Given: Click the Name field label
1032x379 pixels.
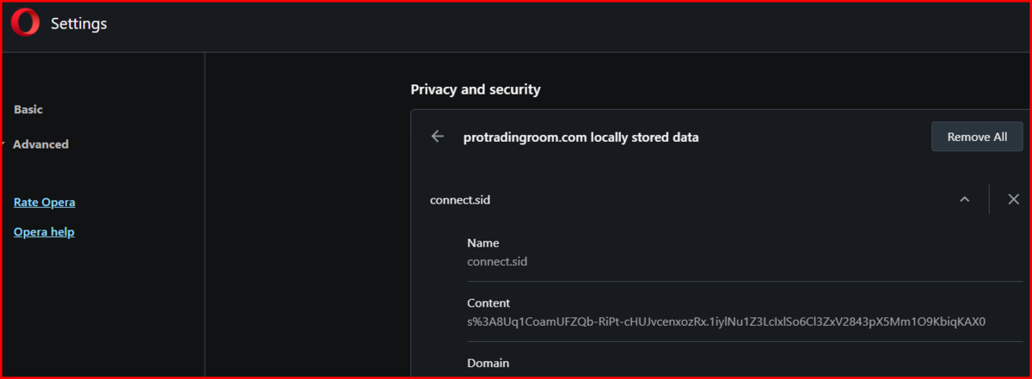Looking at the screenshot, I should pos(483,243).
